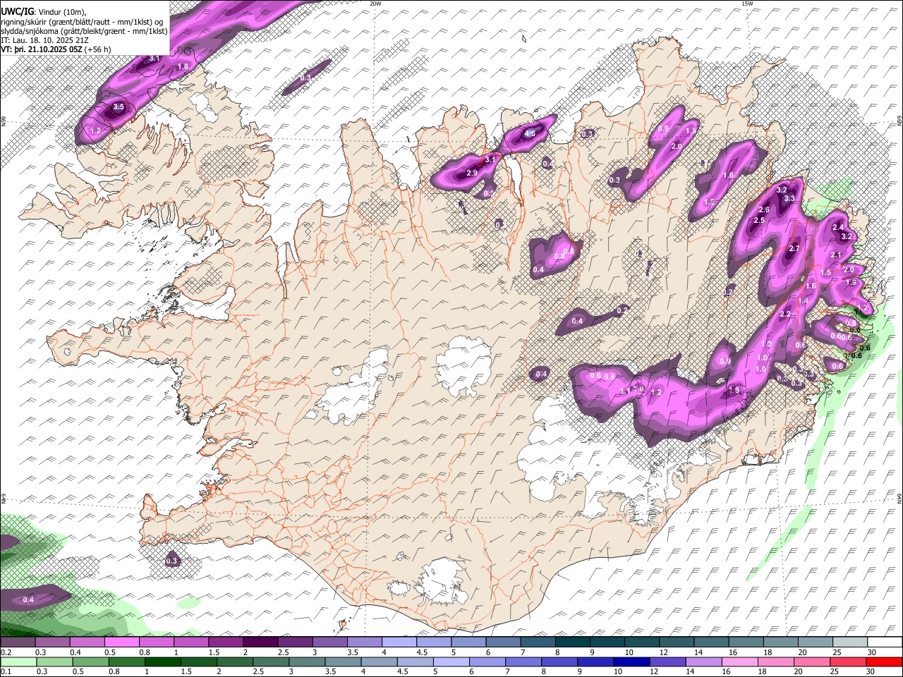Click the palest green 0.1 swatch in rain scale
The width and height of the screenshot is (903, 677).
coord(18,661)
